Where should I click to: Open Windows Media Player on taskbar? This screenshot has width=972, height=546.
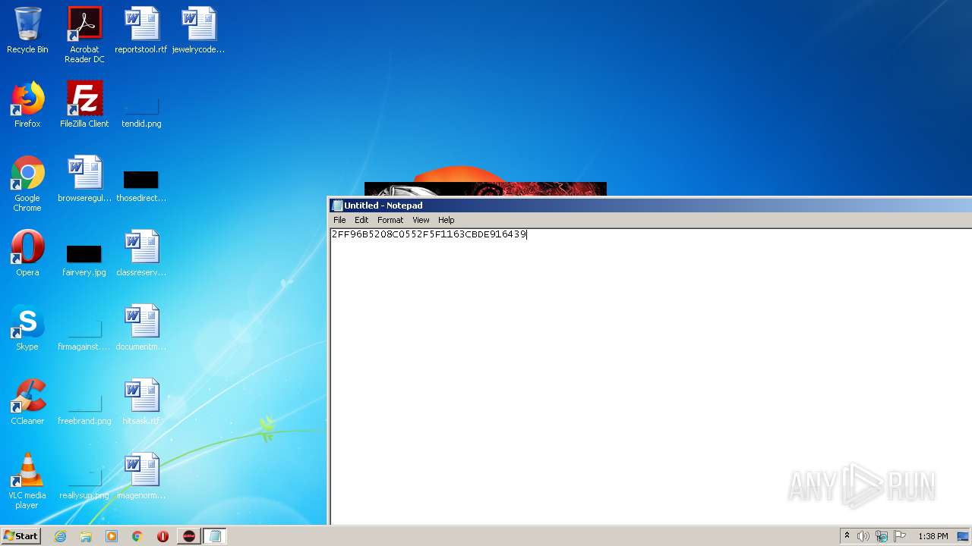coord(112,536)
